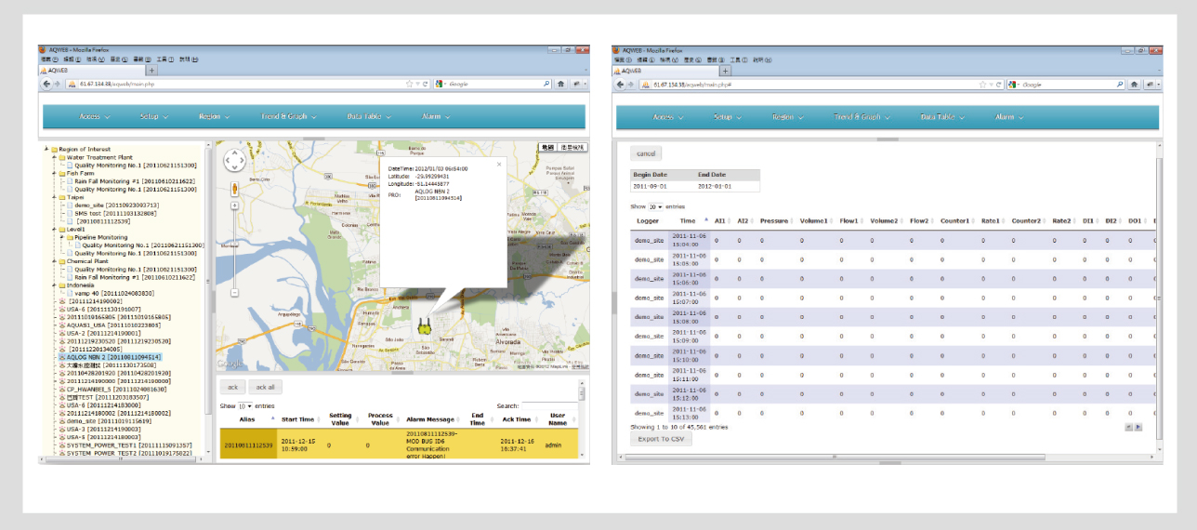Click the yellow logger marker on the map
1197x530 pixels.
click(x=426, y=326)
